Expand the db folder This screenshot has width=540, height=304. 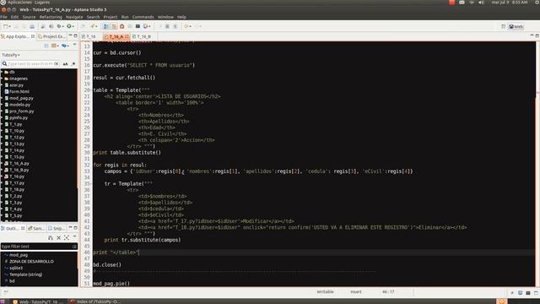2,72
